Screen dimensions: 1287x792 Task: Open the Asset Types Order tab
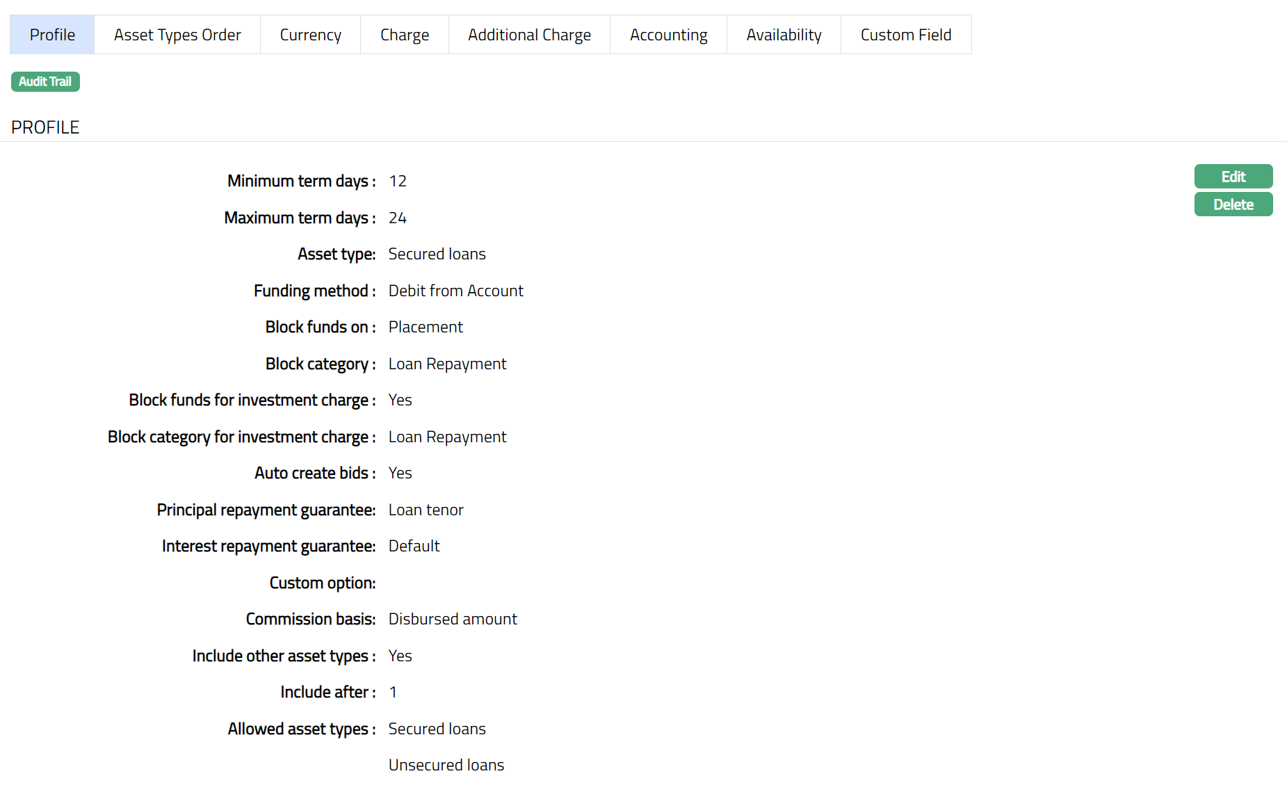tap(177, 35)
